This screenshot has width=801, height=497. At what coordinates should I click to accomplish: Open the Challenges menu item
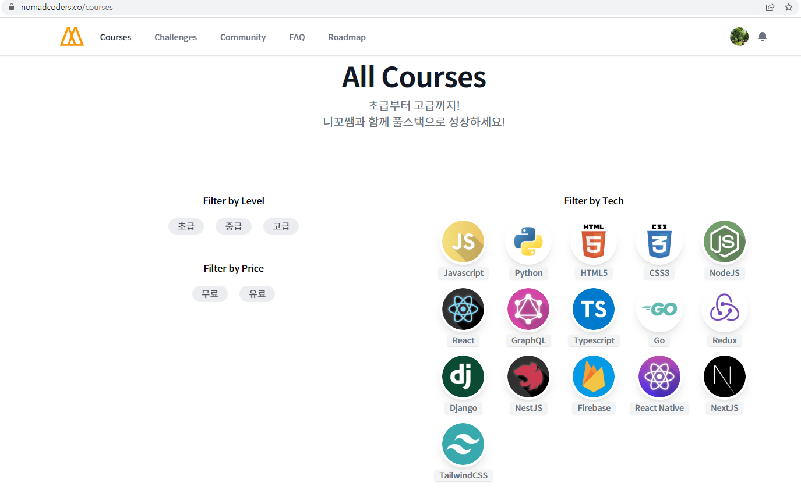[x=175, y=37]
